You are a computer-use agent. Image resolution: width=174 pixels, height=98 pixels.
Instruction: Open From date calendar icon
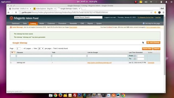coord(135,56)
